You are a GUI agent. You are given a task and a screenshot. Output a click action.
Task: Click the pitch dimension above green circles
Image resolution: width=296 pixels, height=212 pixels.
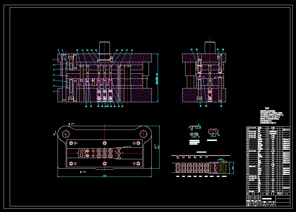pos(221,159)
